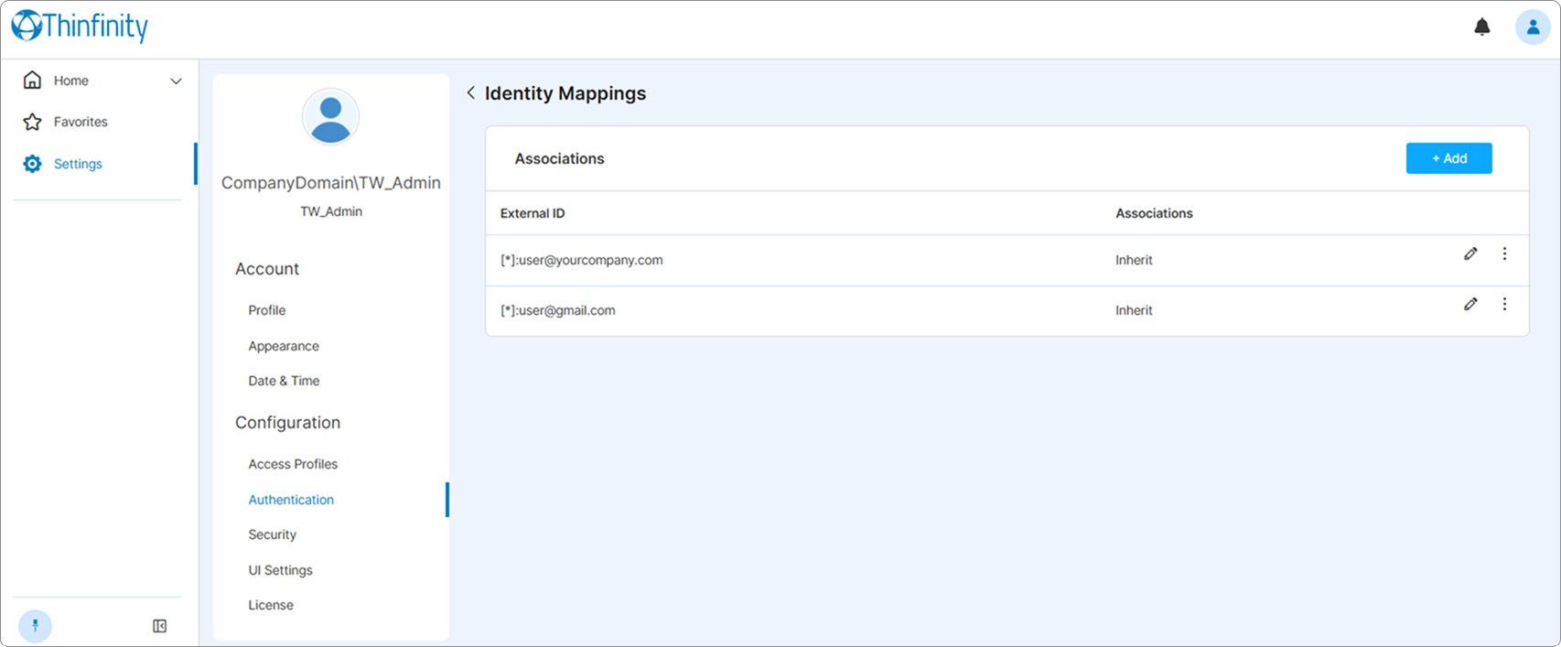This screenshot has height=647, width=1561.
Task: Select [*]:user@yourcompany.com entry
Action: tap(582, 260)
